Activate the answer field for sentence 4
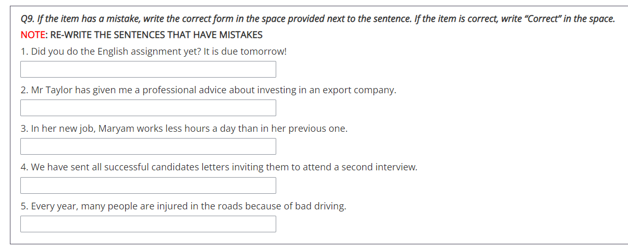 pos(148,185)
